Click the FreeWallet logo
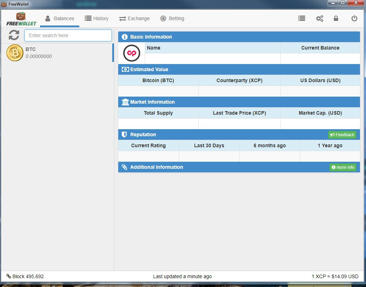The height and width of the screenshot is (287, 366). coord(21,19)
